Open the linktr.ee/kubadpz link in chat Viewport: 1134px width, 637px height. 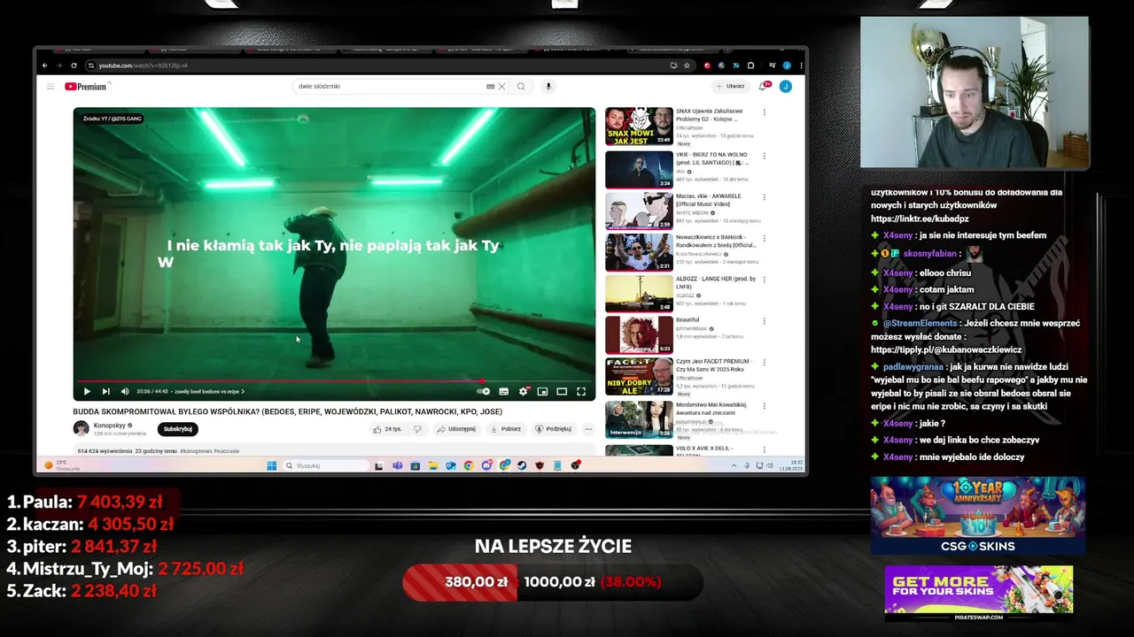click(920, 219)
